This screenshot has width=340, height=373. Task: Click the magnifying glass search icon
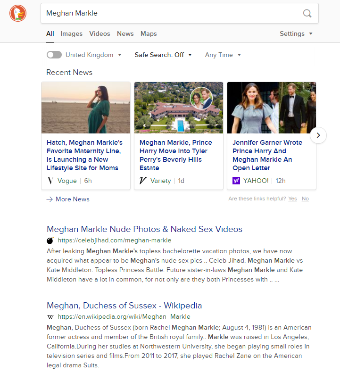point(307,13)
